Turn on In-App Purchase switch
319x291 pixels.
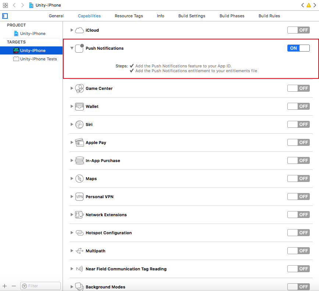(298, 161)
